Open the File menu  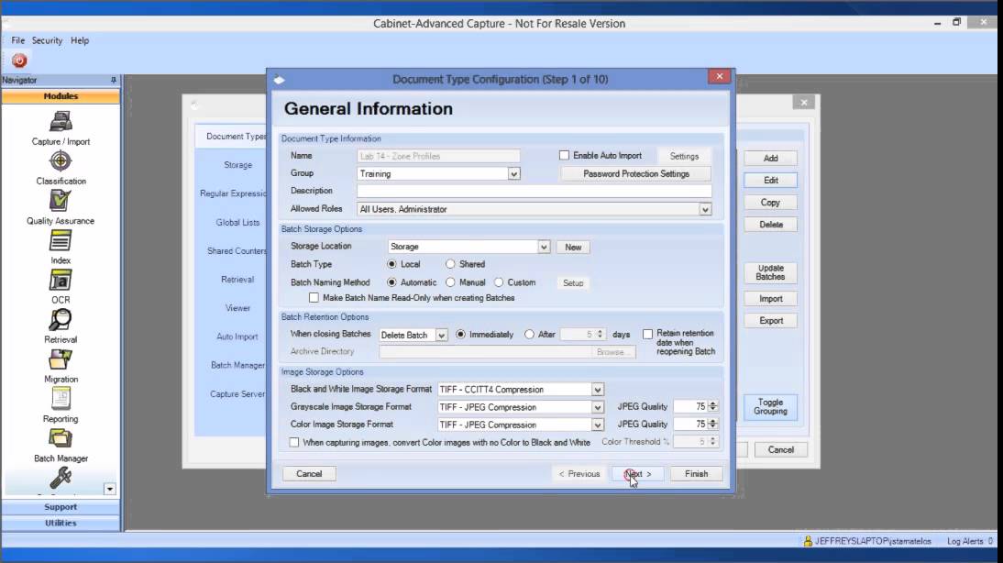[18, 40]
